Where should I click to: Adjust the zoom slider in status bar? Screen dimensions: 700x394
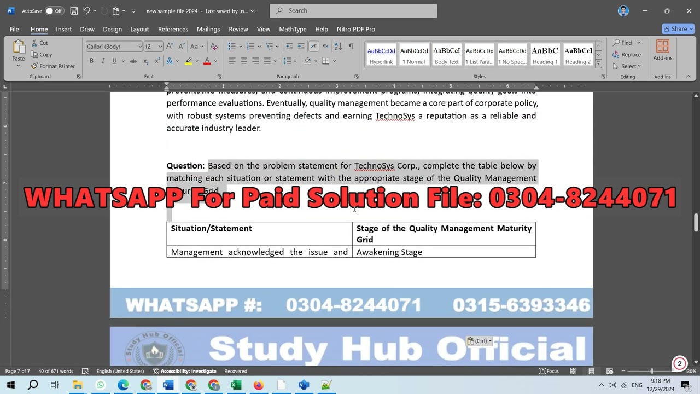click(651, 371)
